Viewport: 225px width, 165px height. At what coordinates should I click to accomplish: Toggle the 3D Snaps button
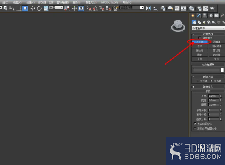click(x=89, y=8)
